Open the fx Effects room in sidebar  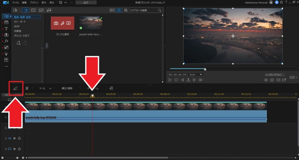6,41
